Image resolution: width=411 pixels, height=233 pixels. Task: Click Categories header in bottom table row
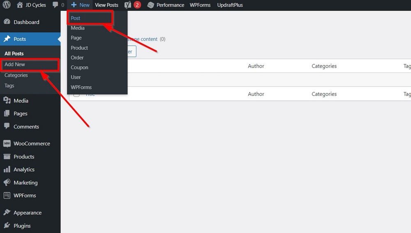(324, 94)
